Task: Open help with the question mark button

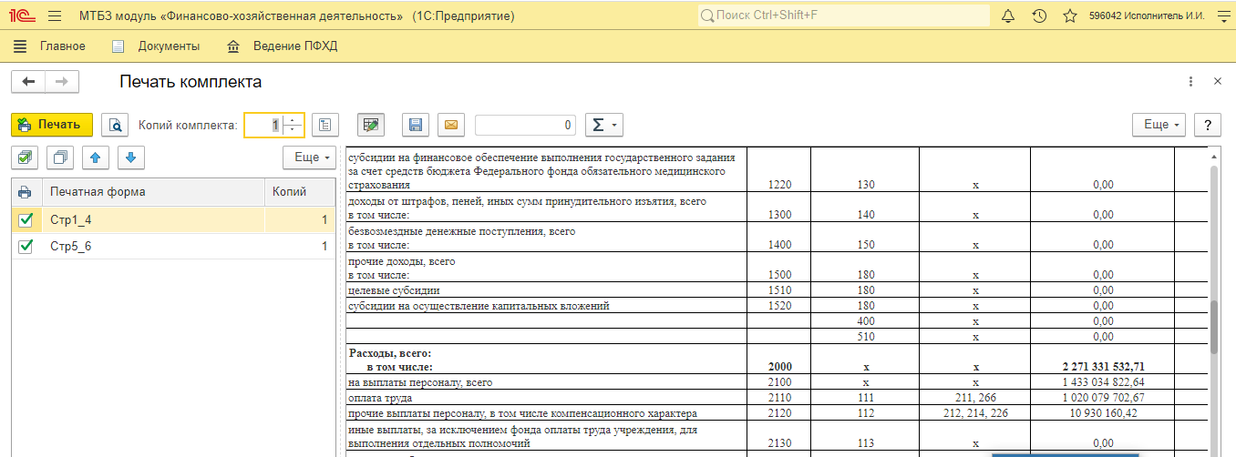Action: 1208,125
